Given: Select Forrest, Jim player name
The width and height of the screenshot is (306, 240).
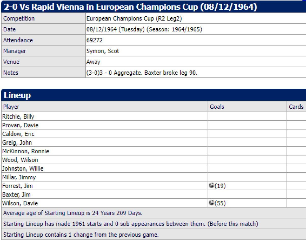Looking at the screenshot, I should tap(17, 186).
